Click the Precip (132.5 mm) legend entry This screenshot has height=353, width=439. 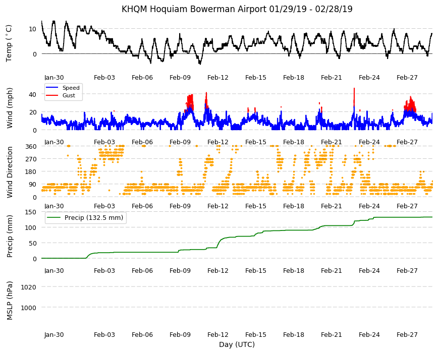86,218
